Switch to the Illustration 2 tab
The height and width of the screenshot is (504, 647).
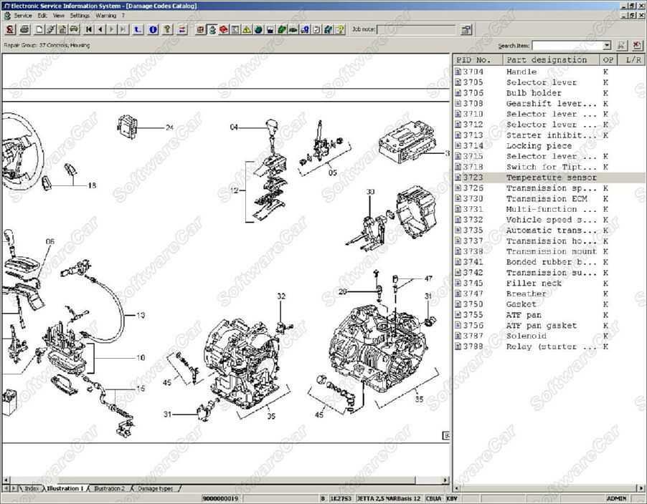pos(109,488)
